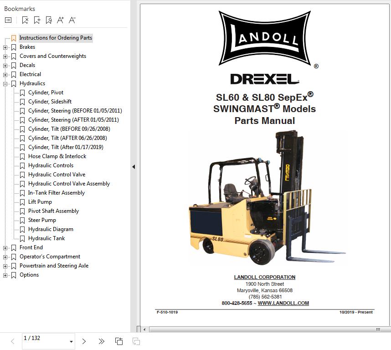Viewport: 391px width, 350px height.
Task: Open Hydraulic Control Valve Assembly bookmark
Action: [69, 184]
